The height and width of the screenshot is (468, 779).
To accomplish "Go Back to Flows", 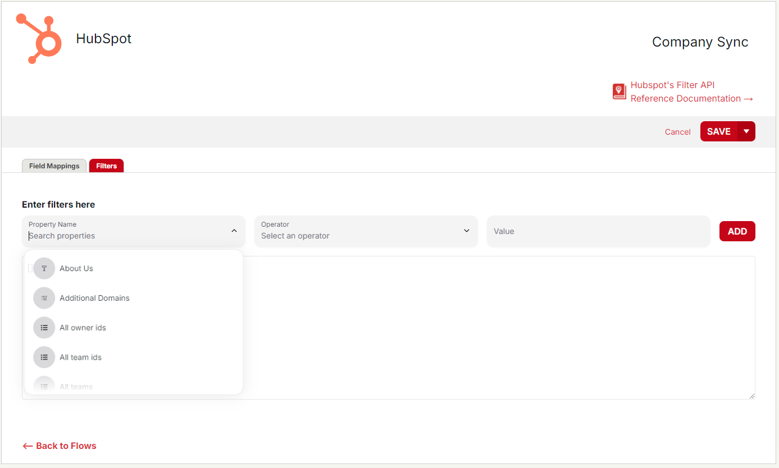I will [59, 446].
